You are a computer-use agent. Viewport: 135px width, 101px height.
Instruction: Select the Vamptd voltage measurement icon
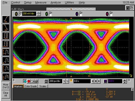point(6,69)
